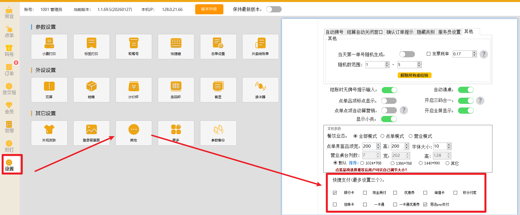This screenshot has width=520, height=215.
Task: Decrease the 点单界面品项宽 value with the down arrow
Action: (x=378, y=148)
